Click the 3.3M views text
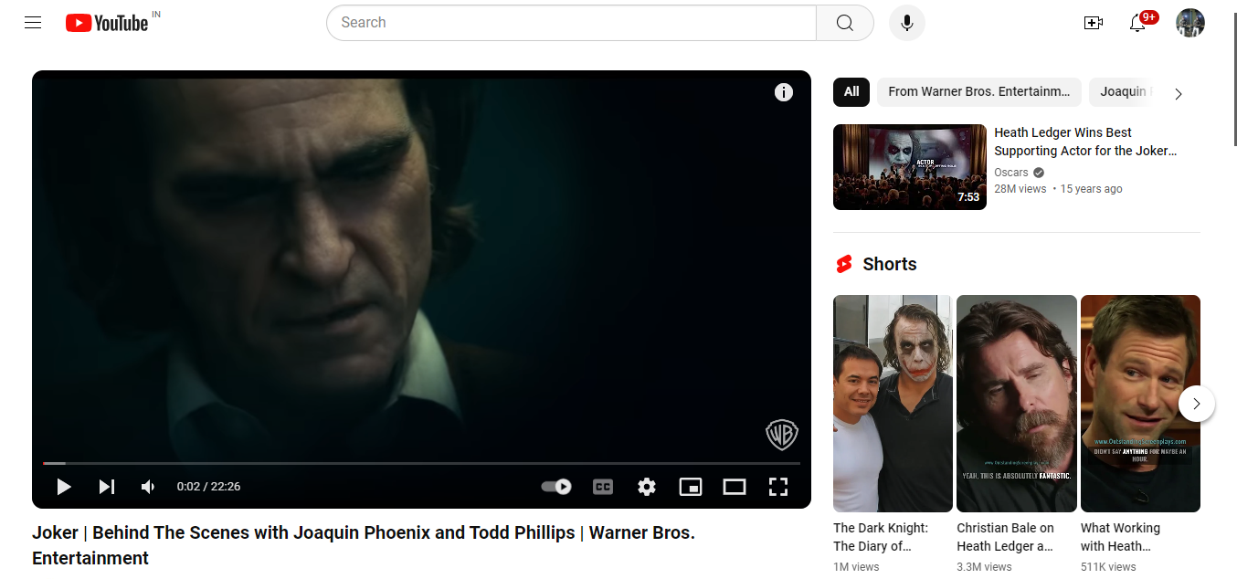This screenshot has width=1237, height=579. pyautogui.click(x=984, y=567)
